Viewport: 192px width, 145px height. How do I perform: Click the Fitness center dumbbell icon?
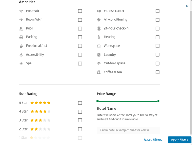click(x=99, y=11)
